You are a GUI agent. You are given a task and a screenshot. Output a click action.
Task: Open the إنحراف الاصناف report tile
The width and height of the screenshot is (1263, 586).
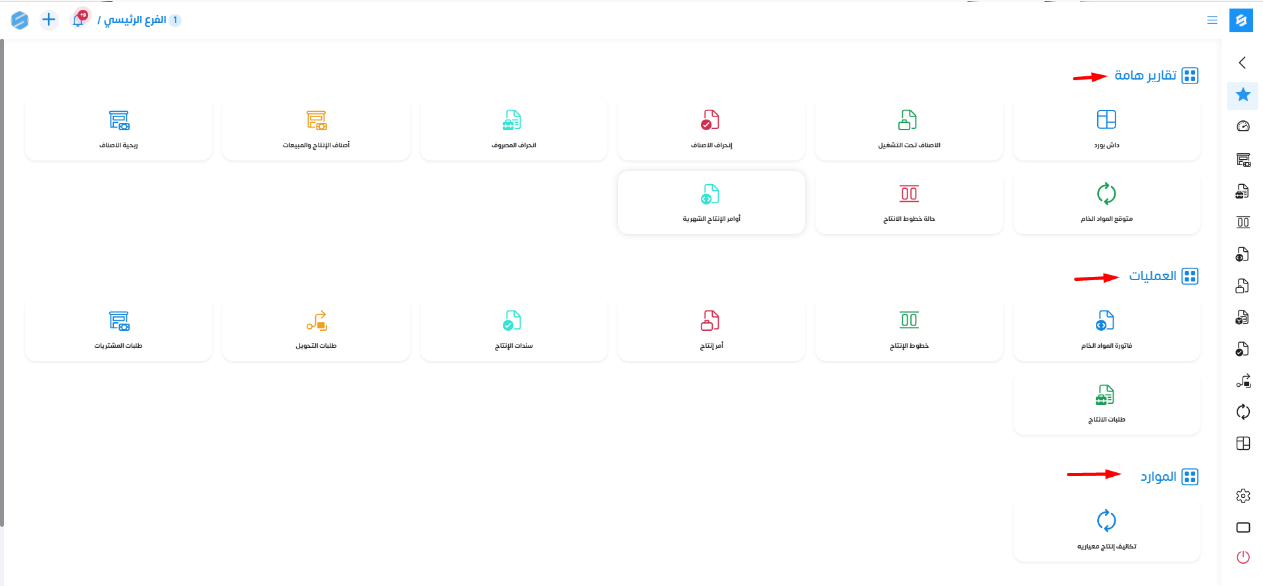pyautogui.click(x=711, y=129)
